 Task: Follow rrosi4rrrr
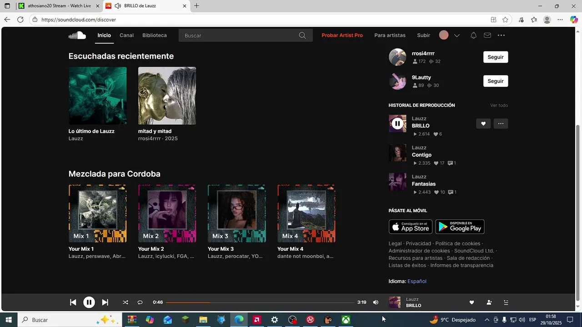496,57
